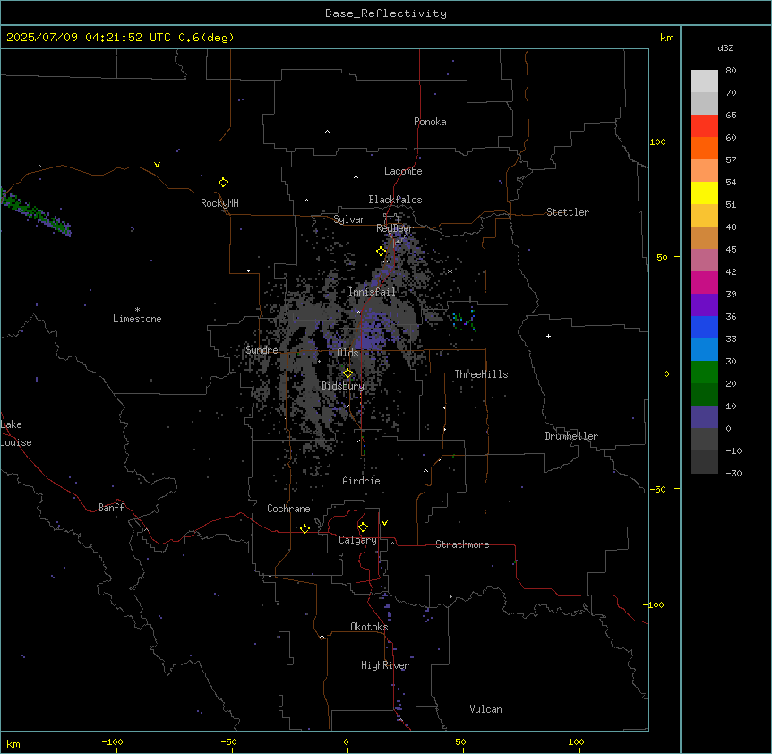The image size is (772, 754).
Task: Click the magenta 42–39 dBZ legend swatch
Action: [x=704, y=282]
